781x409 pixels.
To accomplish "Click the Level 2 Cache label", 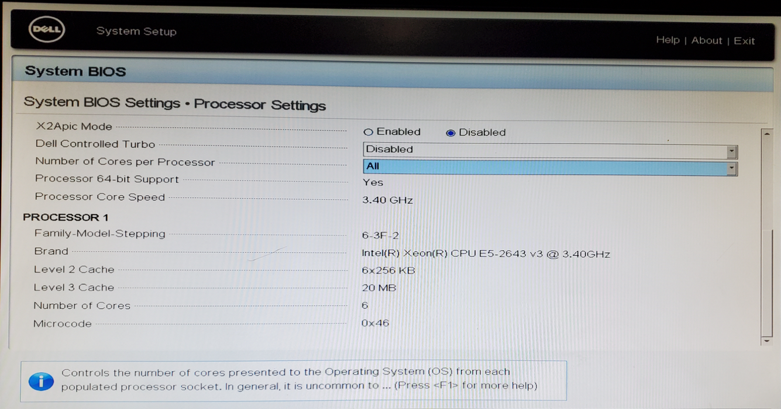I will click(x=74, y=269).
